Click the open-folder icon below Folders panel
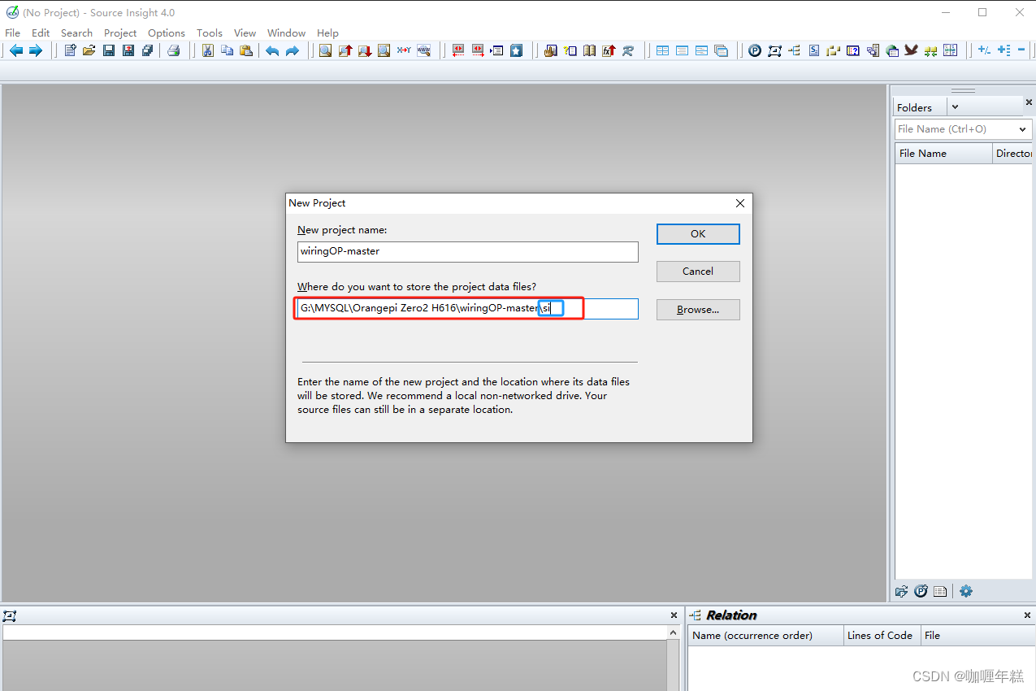The image size is (1036, 691). tap(901, 592)
